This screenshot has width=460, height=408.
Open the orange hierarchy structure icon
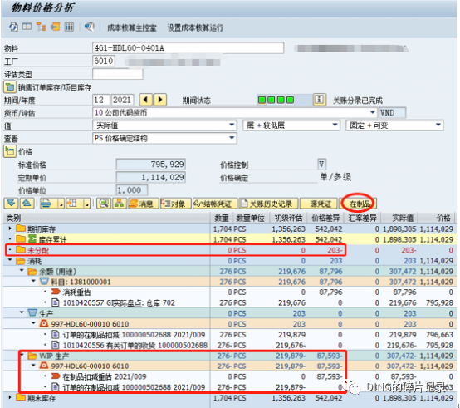click(x=41, y=27)
